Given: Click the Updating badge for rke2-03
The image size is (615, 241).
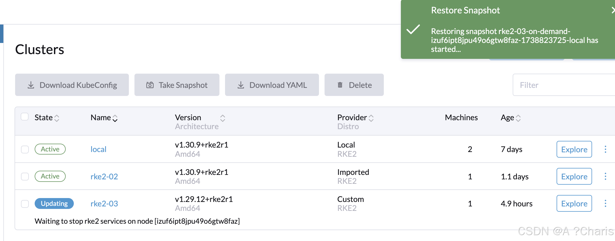Looking at the screenshot, I should (x=54, y=203).
